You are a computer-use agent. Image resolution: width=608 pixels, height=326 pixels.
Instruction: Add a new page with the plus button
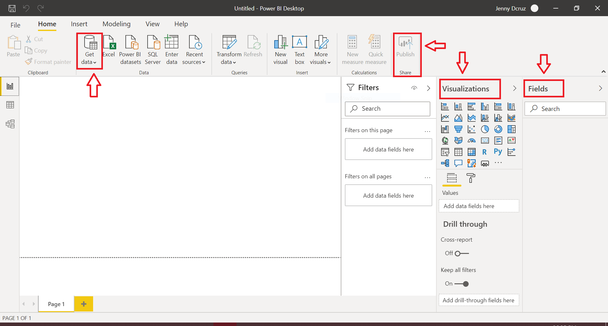pyautogui.click(x=83, y=304)
